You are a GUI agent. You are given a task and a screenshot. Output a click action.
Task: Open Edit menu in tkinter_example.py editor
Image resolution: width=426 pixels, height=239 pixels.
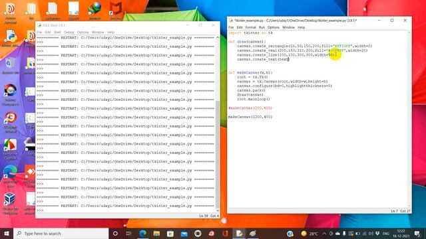click(240, 27)
